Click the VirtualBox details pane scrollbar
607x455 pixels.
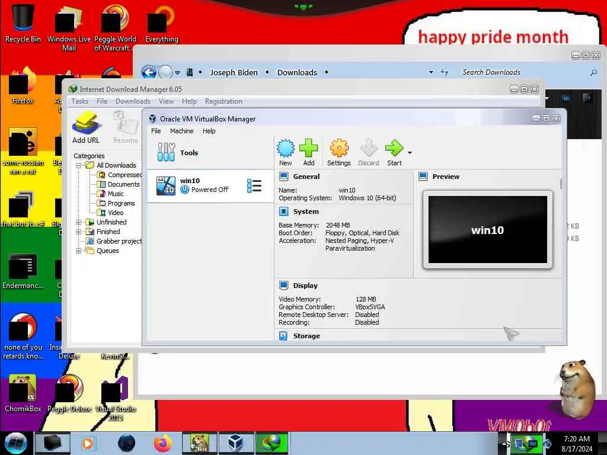click(x=560, y=184)
